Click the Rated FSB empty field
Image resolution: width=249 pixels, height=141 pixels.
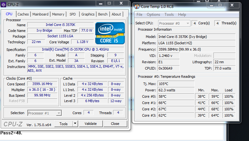pyautogui.click(x=42, y=101)
